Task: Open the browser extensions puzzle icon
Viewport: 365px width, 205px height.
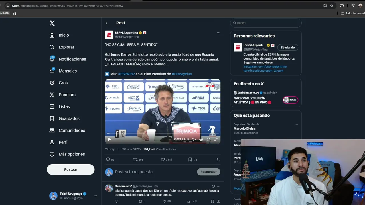Action: 342,5
